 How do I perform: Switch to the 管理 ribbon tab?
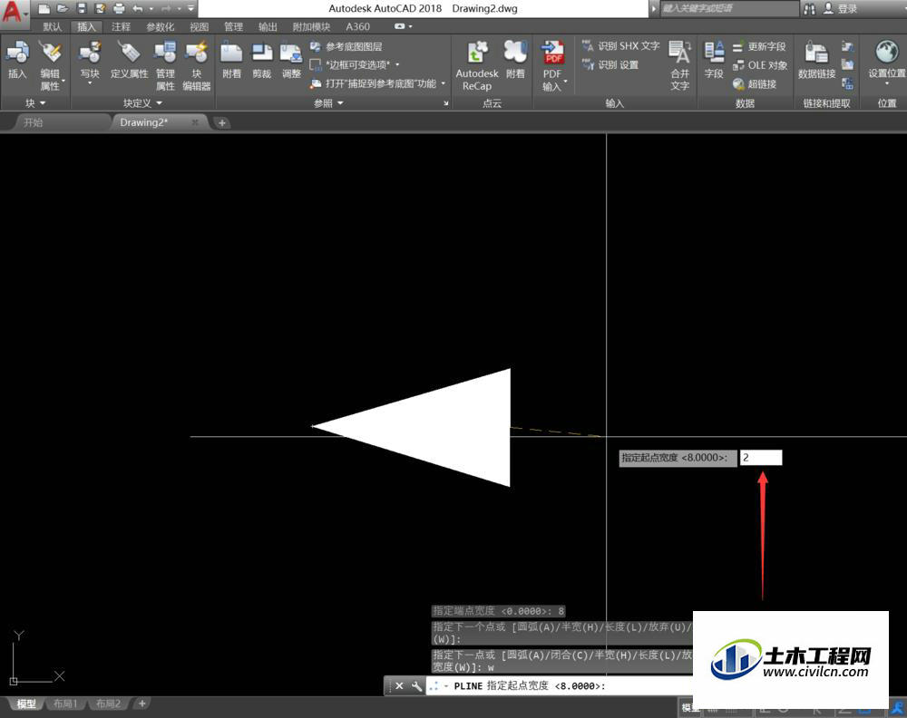coord(233,26)
